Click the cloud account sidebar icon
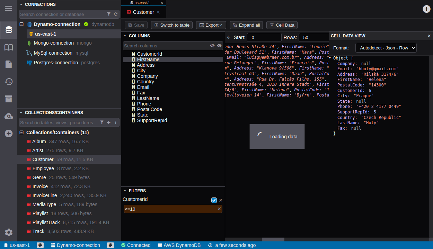Viewport: 433px width, 249px height. pos(9,116)
